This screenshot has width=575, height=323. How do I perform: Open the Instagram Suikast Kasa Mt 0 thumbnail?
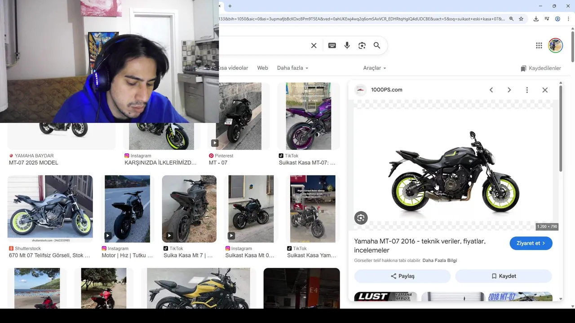coord(251,209)
